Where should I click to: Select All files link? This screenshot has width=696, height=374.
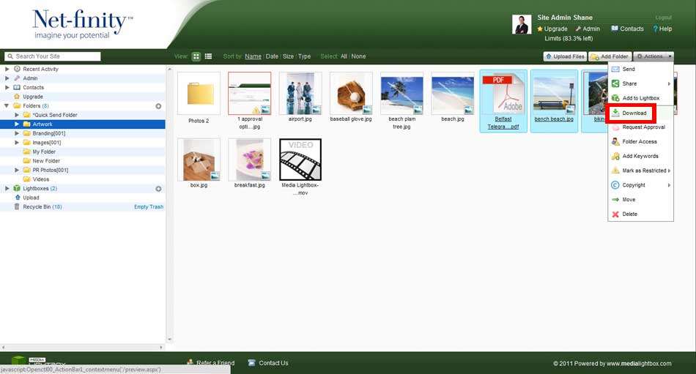pos(344,56)
